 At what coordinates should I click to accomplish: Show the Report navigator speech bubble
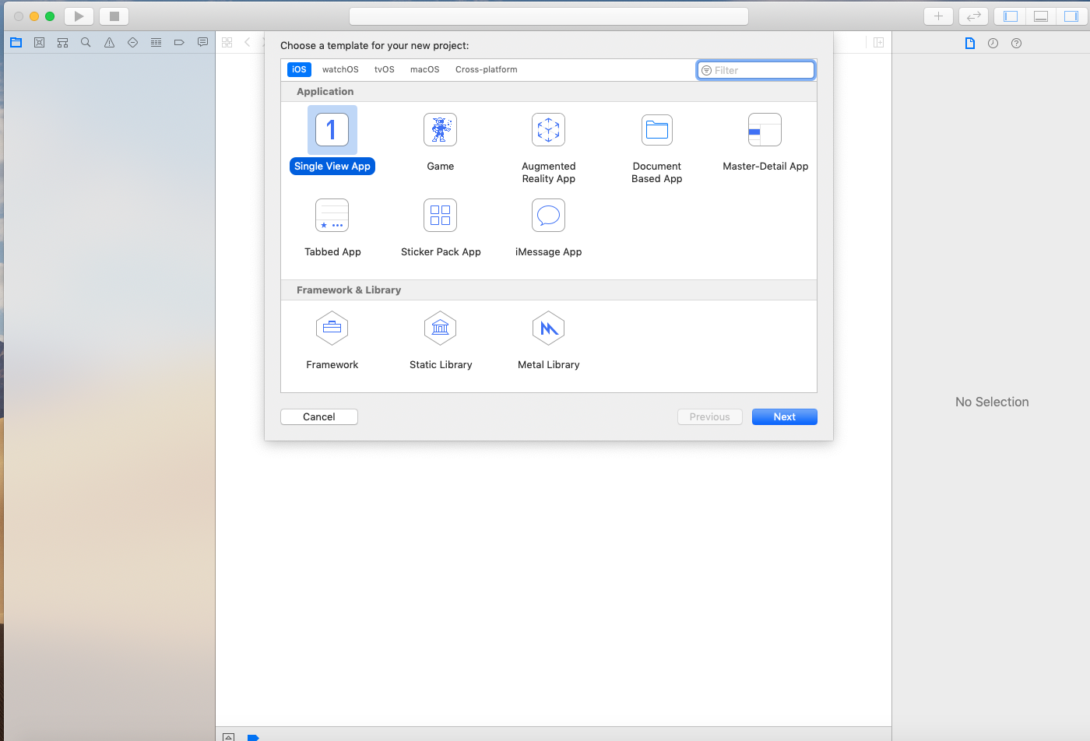coord(202,43)
